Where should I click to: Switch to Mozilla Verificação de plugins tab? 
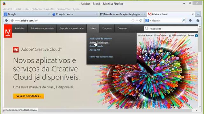123,14
